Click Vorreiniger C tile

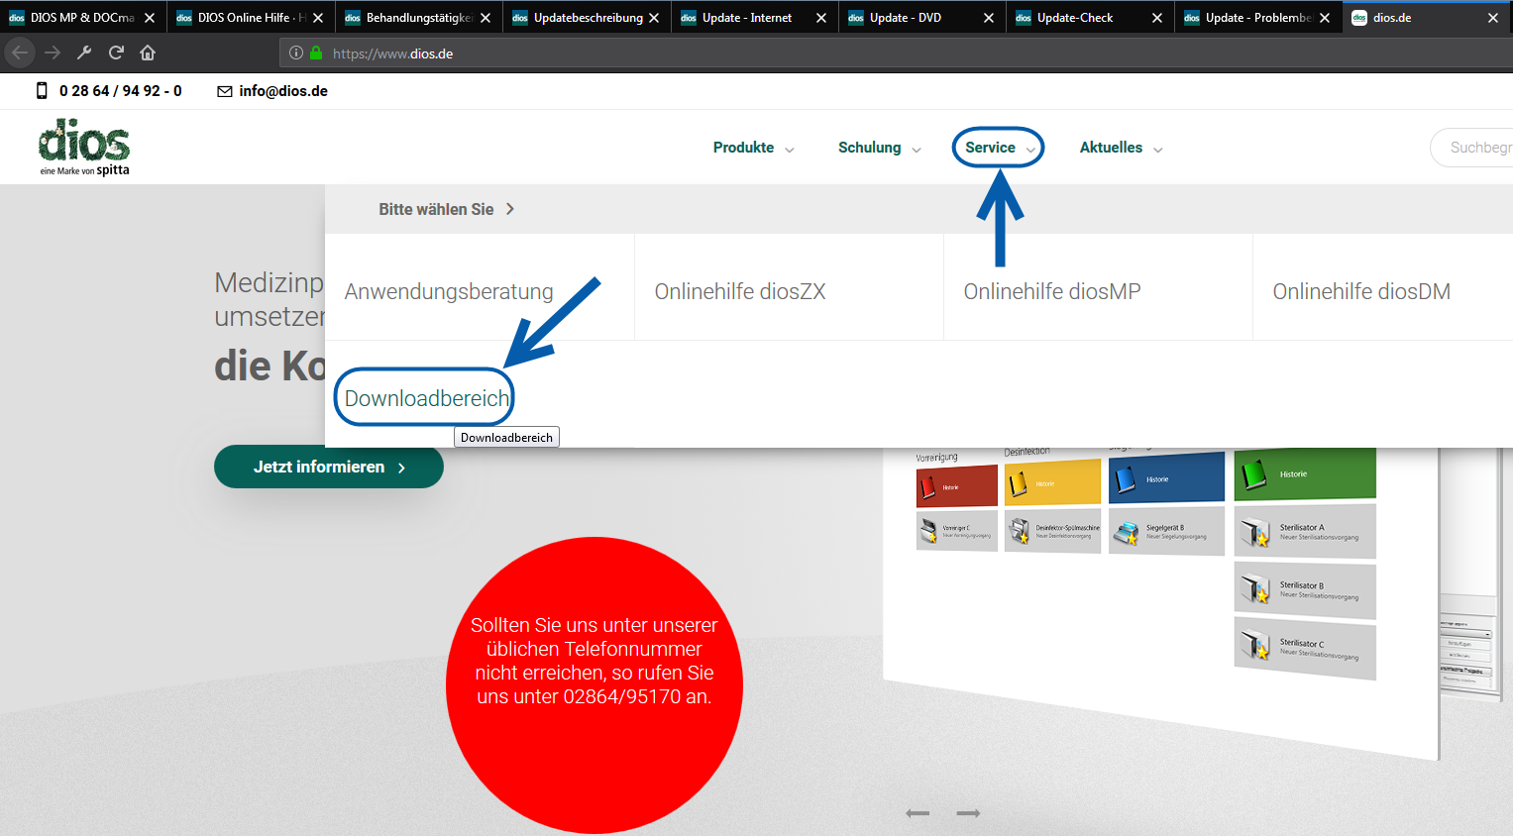tap(957, 530)
